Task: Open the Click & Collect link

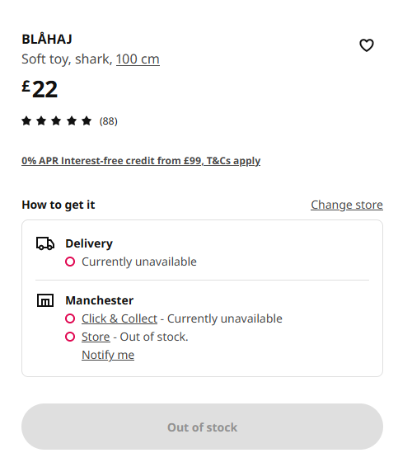Action: 119,318
